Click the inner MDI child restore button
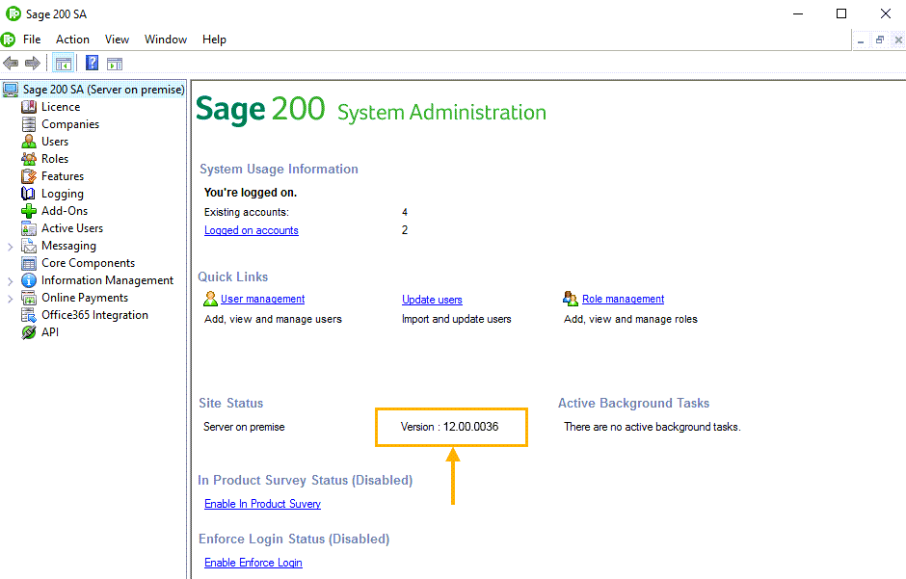The width and height of the screenshot is (906, 579). pos(879,39)
